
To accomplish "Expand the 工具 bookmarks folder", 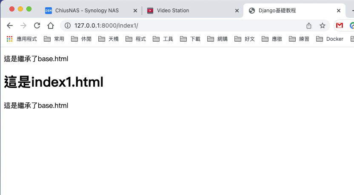I will [163, 39].
